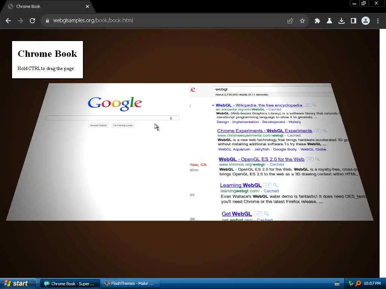Click the webgl query field on right page
Screen dimensions: 386x289
point(272,89)
